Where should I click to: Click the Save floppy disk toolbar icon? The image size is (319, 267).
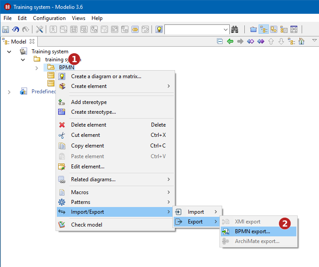pos(5,29)
